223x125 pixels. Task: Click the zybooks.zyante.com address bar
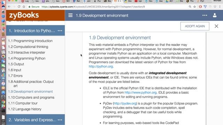(93, 7)
